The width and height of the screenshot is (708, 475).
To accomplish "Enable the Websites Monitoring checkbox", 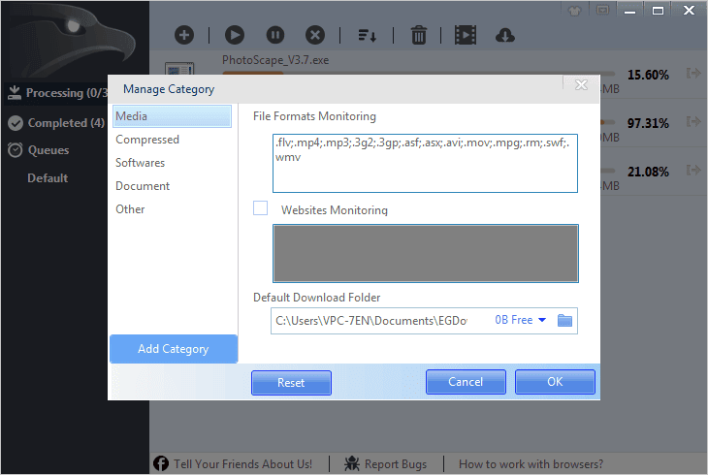I will coord(260,208).
